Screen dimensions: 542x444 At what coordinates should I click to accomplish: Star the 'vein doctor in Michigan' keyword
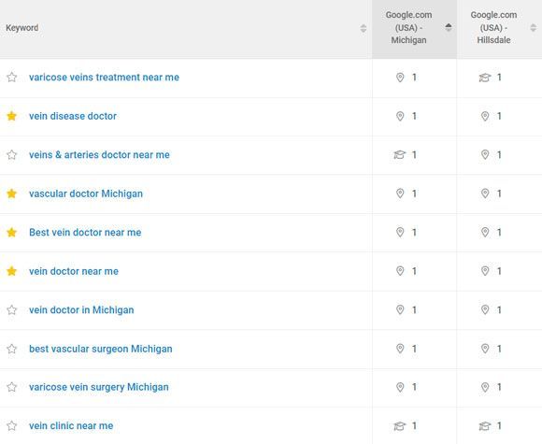[12, 309]
